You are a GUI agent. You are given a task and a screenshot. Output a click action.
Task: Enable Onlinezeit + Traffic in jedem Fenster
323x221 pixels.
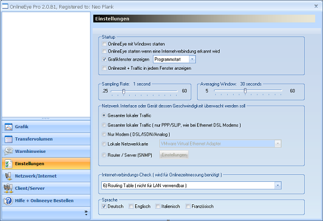coord(104,68)
